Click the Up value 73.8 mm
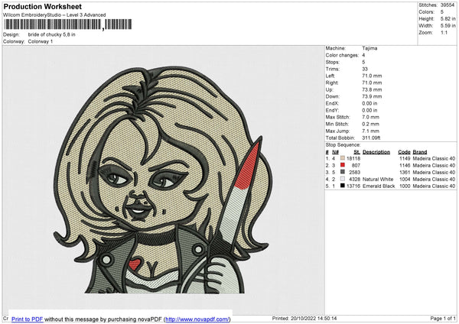This screenshot has height=324, width=459. point(372,89)
